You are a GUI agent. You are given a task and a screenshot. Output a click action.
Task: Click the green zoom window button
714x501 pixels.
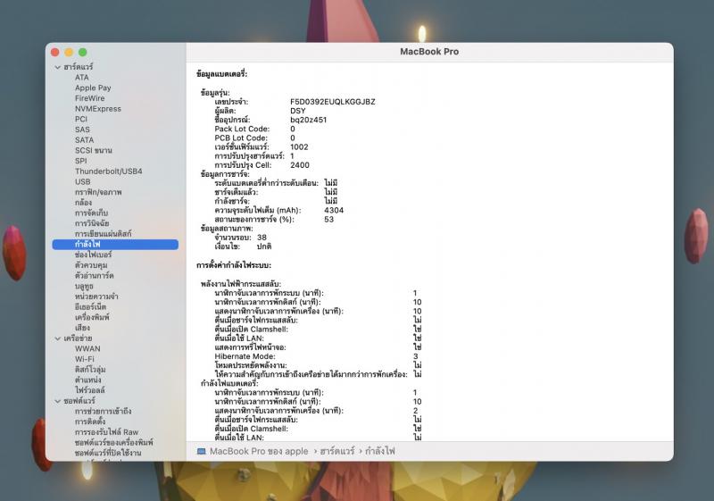click(83, 53)
